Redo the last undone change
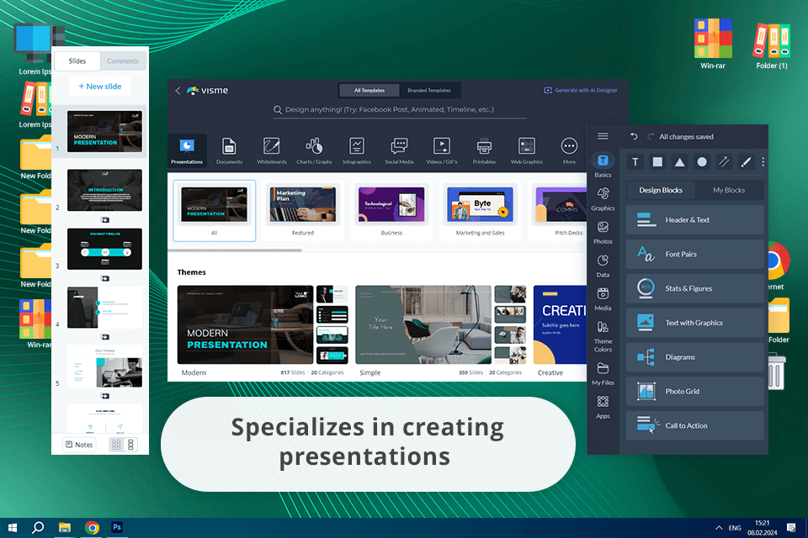Screen dimensions: 808x538 pyautogui.click(x=651, y=136)
